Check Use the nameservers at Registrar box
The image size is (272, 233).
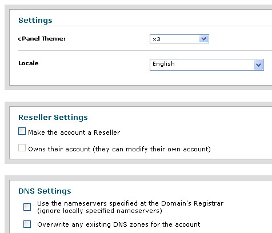(x=27, y=207)
